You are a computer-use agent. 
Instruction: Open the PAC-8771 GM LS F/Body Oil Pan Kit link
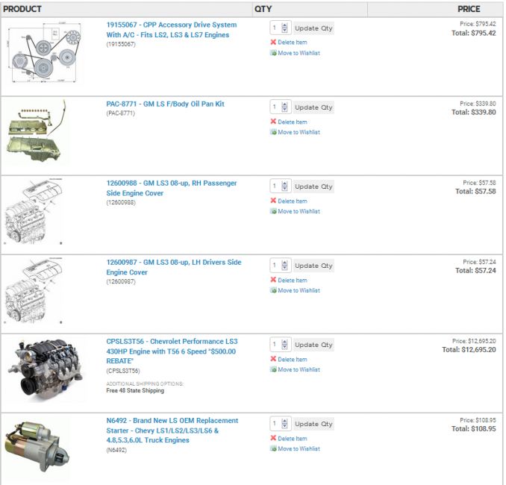coord(165,104)
